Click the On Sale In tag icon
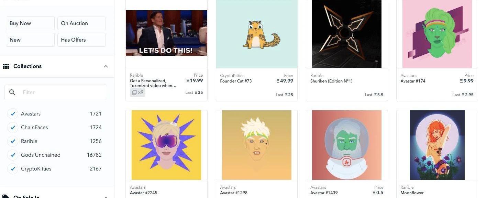The image size is (487, 198). [6, 196]
